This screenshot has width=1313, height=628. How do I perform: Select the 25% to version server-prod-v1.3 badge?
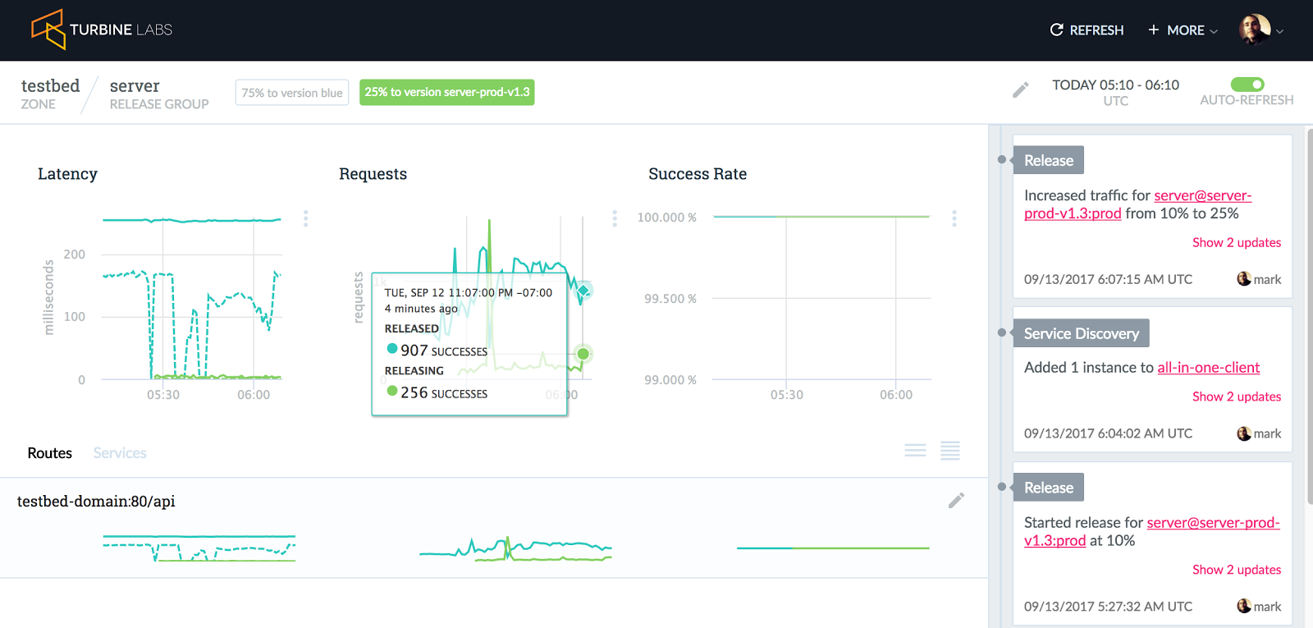pos(447,92)
